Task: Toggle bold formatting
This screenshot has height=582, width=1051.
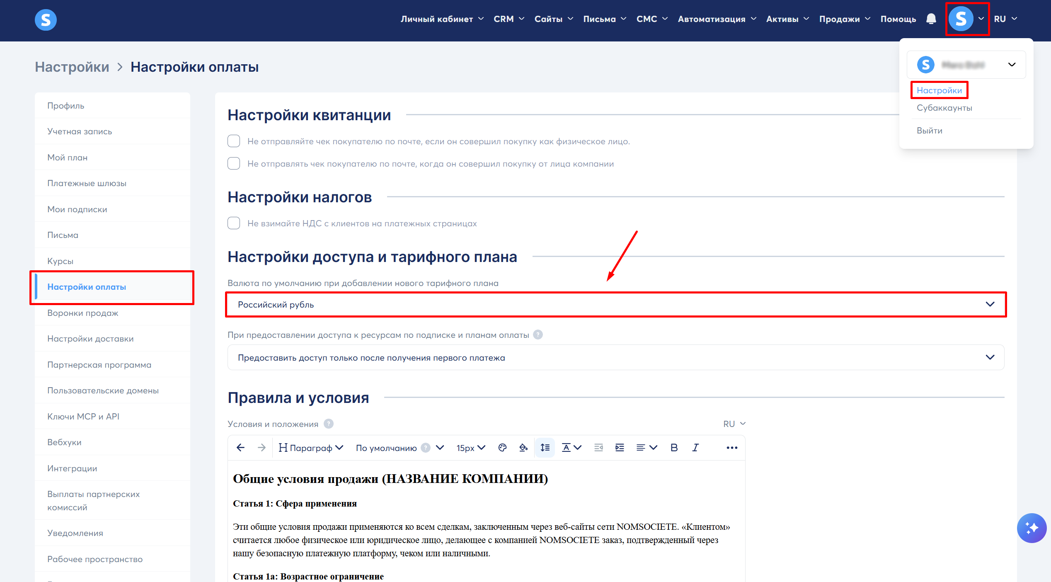Action: (x=674, y=448)
